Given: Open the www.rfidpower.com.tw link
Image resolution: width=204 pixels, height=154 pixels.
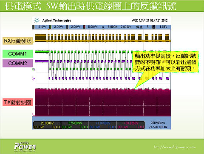Looking at the screenshot, I should (175, 147).
